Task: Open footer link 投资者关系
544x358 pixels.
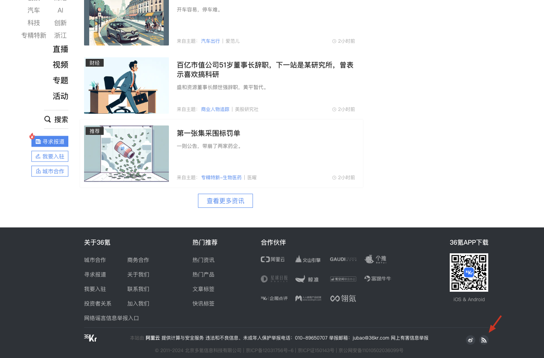Action: 98,303
